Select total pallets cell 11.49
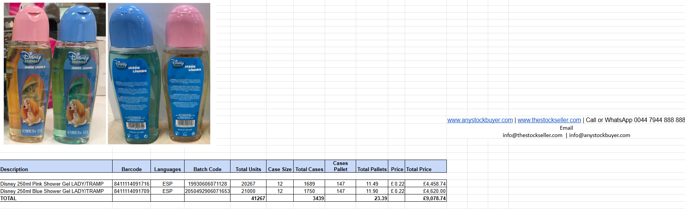This screenshot has height=209, width=685. pyautogui.click(x=372, y=184)
